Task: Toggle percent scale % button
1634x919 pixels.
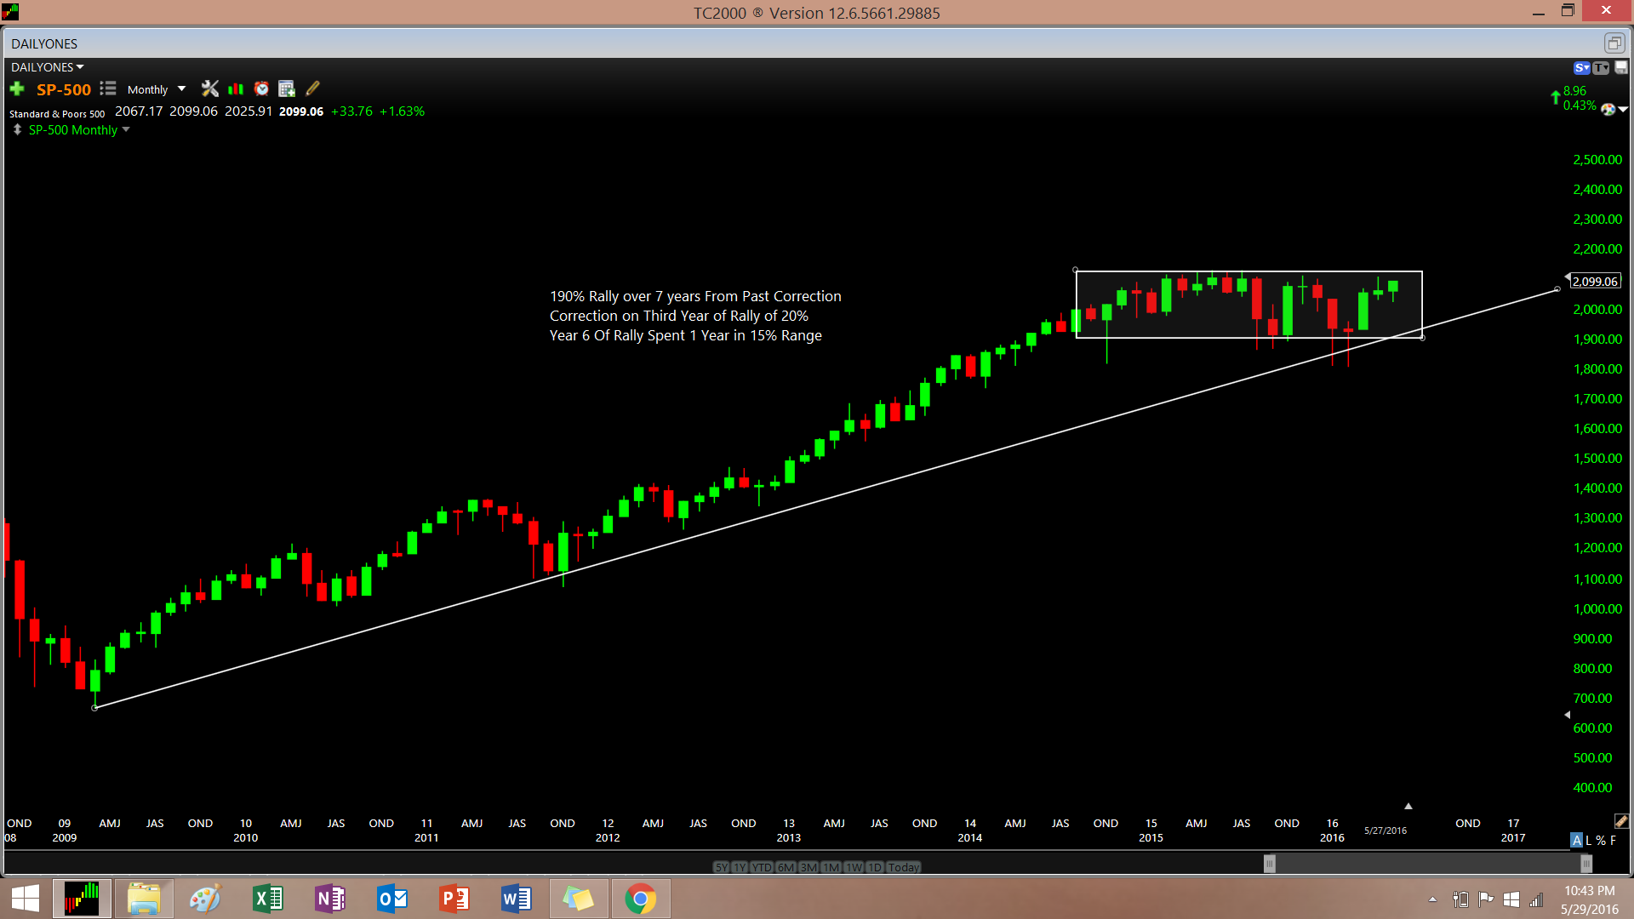Action: click(x=1600, y=840)
